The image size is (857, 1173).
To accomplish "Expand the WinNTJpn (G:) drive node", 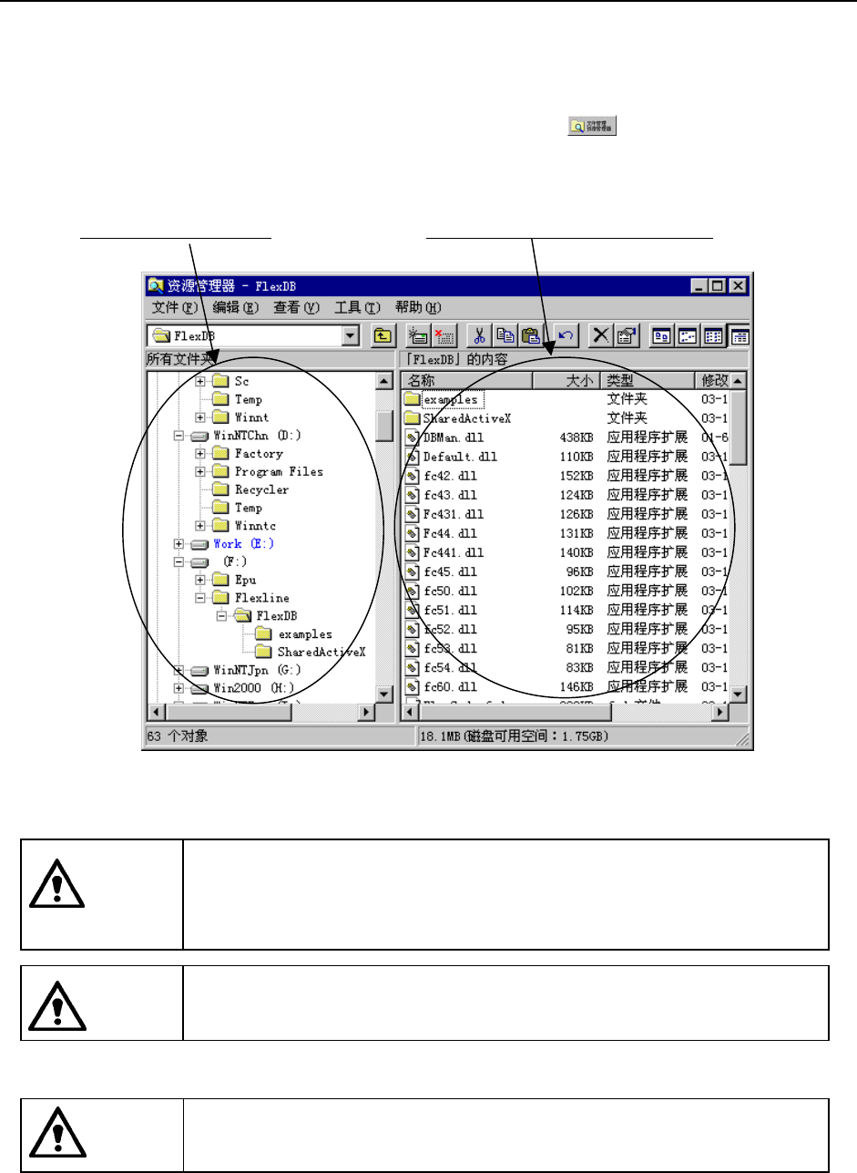I will click(179, 670).
